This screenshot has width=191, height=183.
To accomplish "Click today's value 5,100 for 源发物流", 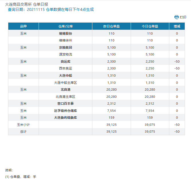I will coord(150,54).
